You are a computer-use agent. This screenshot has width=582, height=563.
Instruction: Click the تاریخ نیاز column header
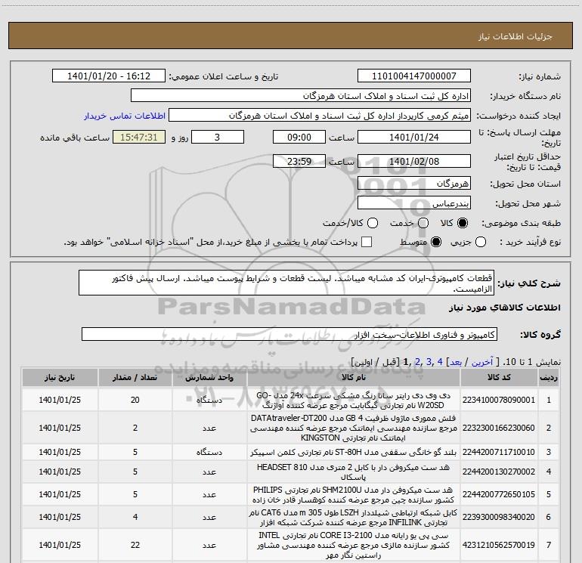60,377
